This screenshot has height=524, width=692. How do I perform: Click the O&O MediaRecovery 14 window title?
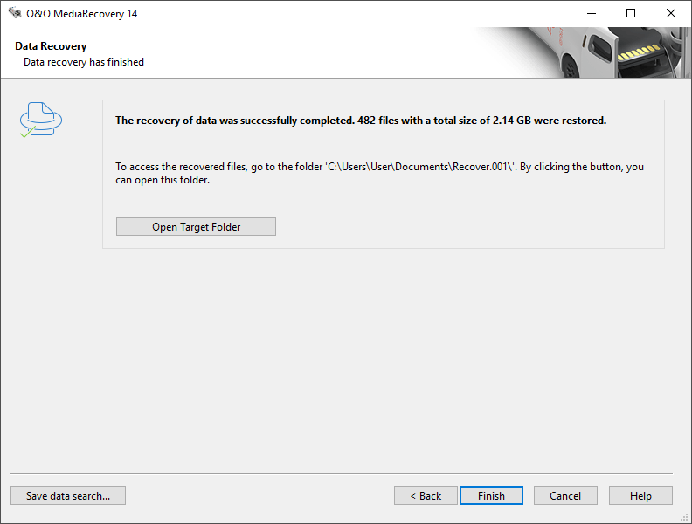[x=81, y=14]
